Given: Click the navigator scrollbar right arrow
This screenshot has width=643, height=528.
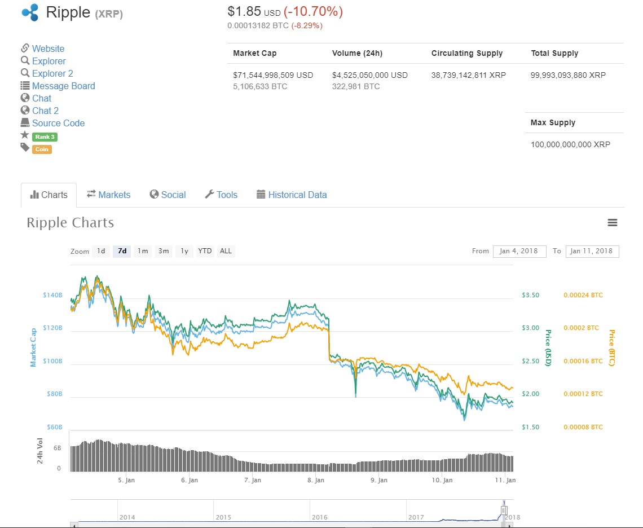Looking at the screenshot, I should (x=509, y=525).
